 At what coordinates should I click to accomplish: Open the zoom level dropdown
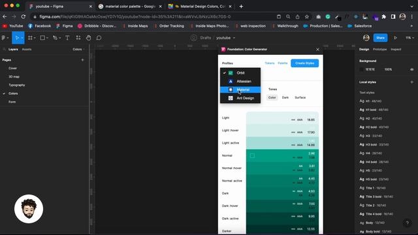coord(410,38)
